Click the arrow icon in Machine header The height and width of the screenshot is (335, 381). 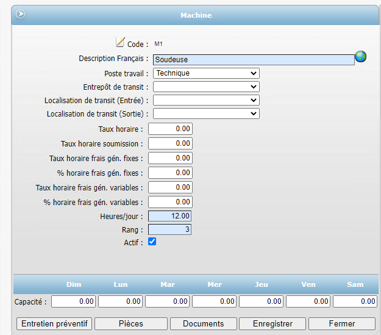(x=21, y=14)
